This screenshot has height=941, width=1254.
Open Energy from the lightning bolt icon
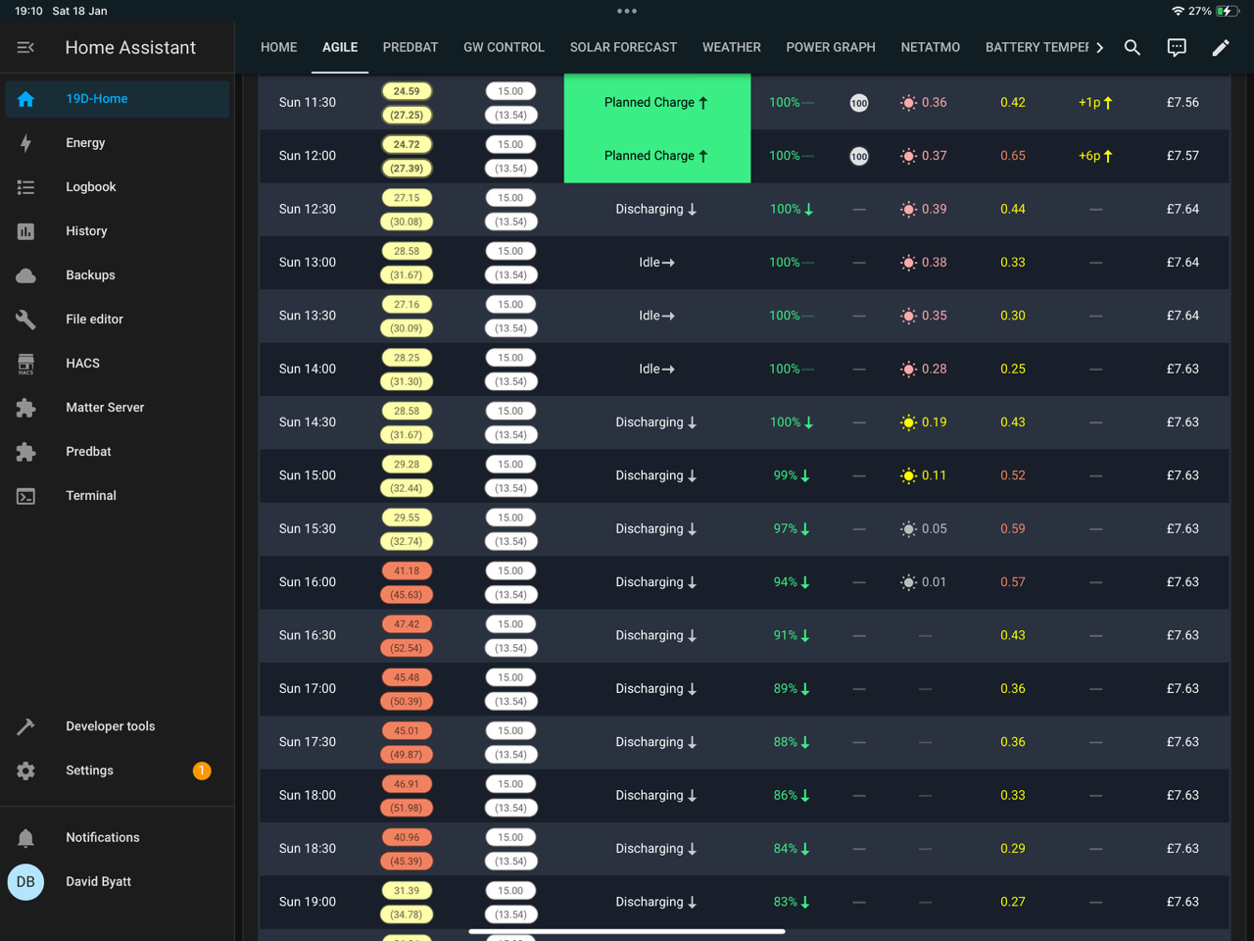pos(26,143)
